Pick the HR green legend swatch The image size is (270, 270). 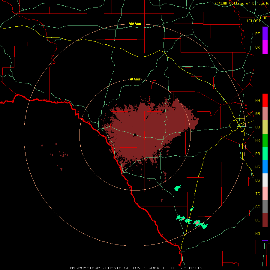click(265, 140)
